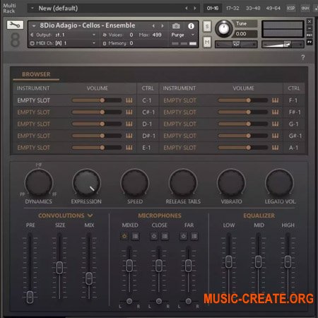
Task: Select the Browser tab
Action: tap(36, 74)
